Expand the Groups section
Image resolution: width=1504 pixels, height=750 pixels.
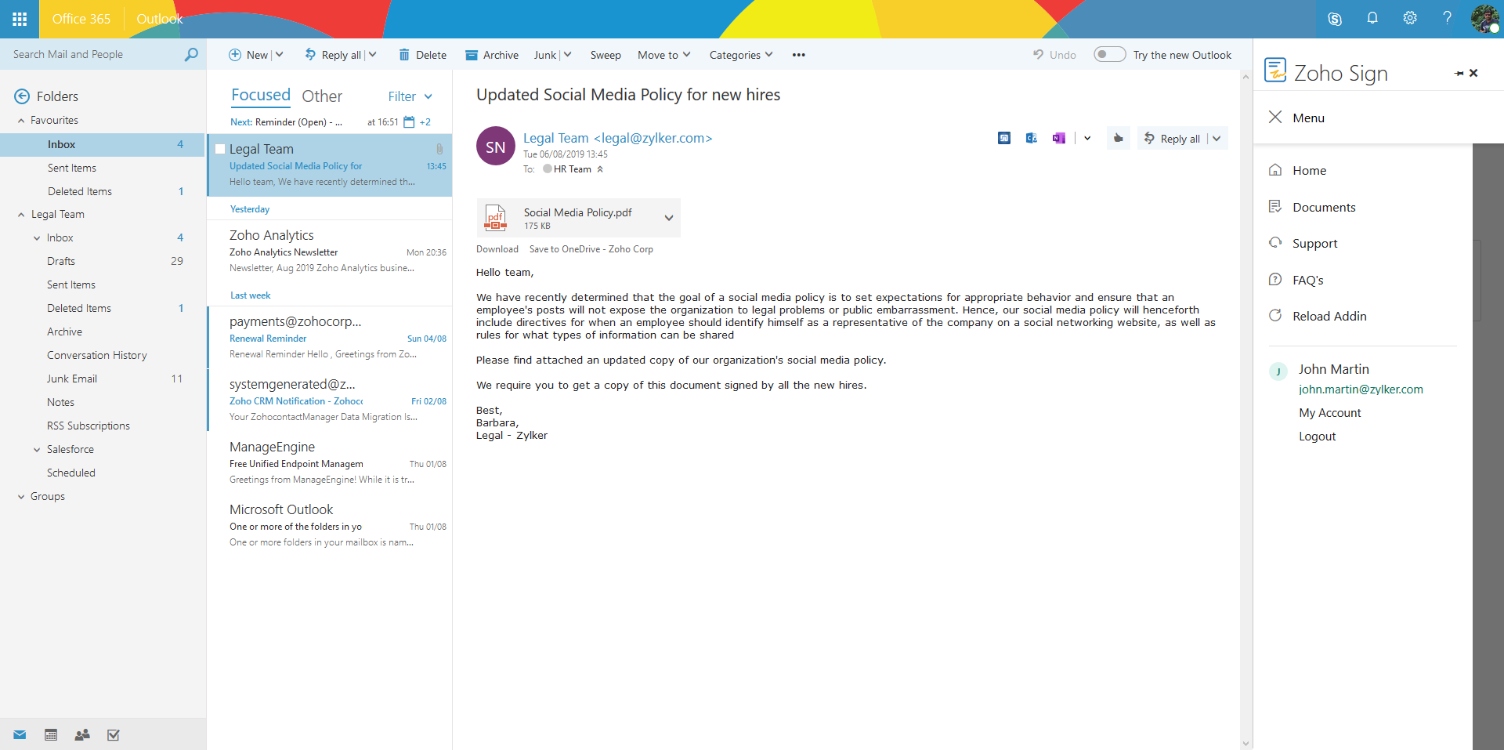(21, 497)
